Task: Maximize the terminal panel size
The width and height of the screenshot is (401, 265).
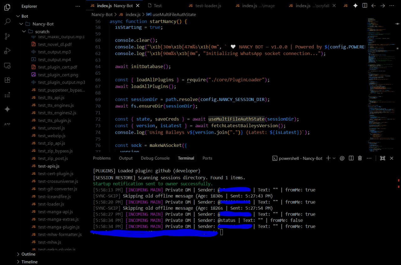Action: (x=383, y=158)
